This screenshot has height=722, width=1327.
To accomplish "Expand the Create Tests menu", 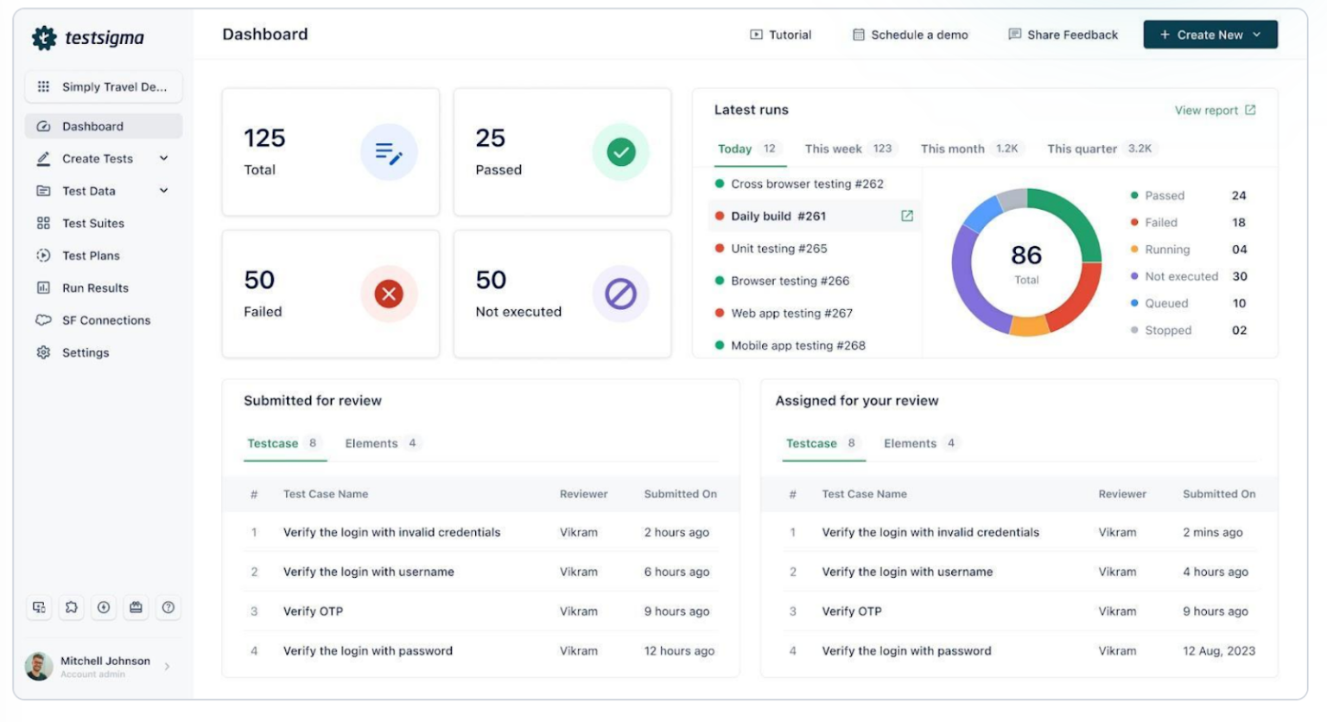I will pos(98,158).
